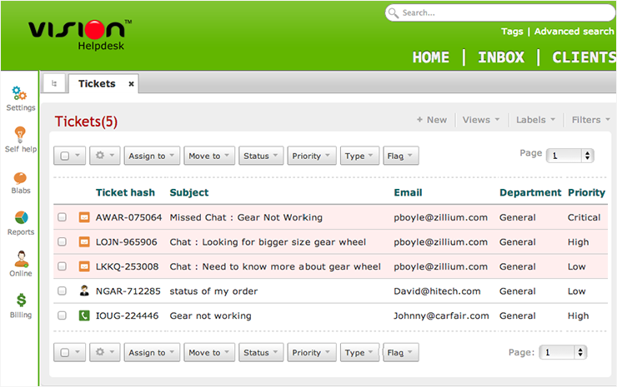Click the mail icon for ticket LOJN-965906
The image size is (617, 387).
(x=84, y=242)
